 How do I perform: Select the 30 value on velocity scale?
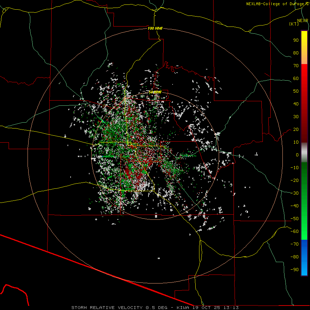pyautogui.click(x=296, y=117)
